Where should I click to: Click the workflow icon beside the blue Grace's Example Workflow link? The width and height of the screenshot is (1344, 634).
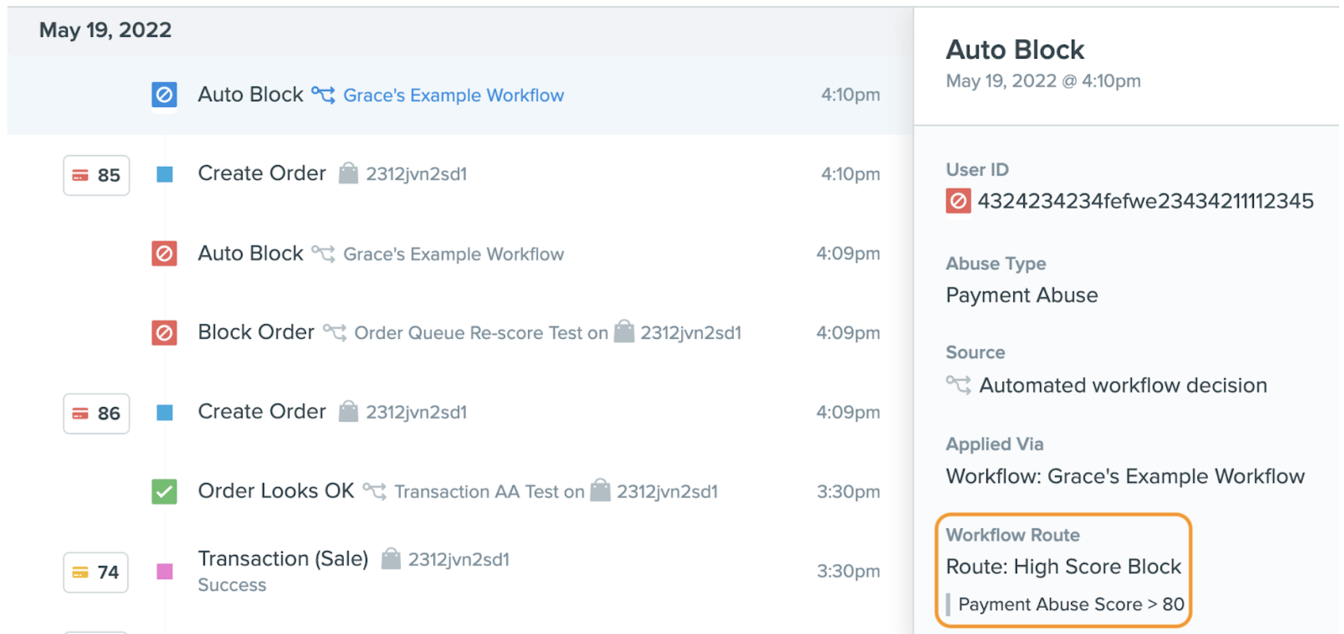pos(323,95)
